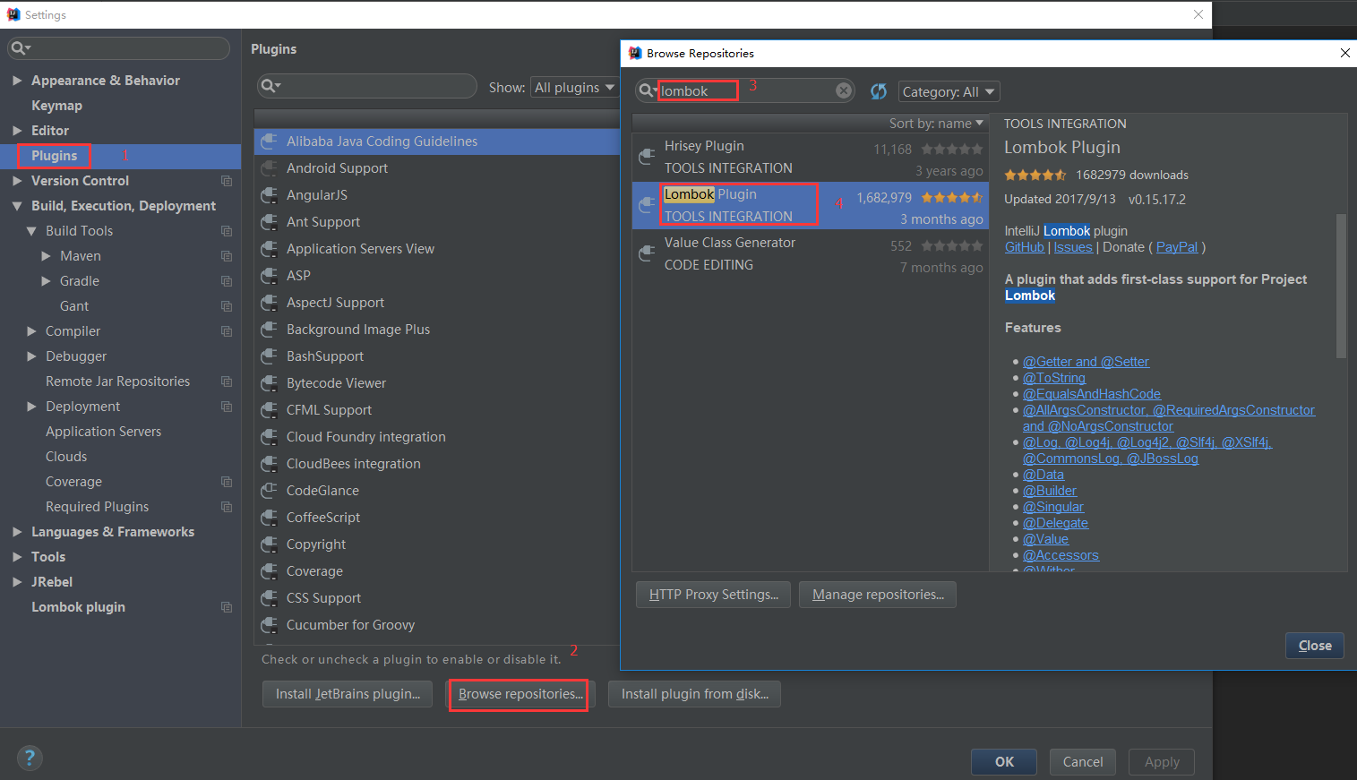Click plugin icon beside Hrisey Plugin

[x=647, y=158]
